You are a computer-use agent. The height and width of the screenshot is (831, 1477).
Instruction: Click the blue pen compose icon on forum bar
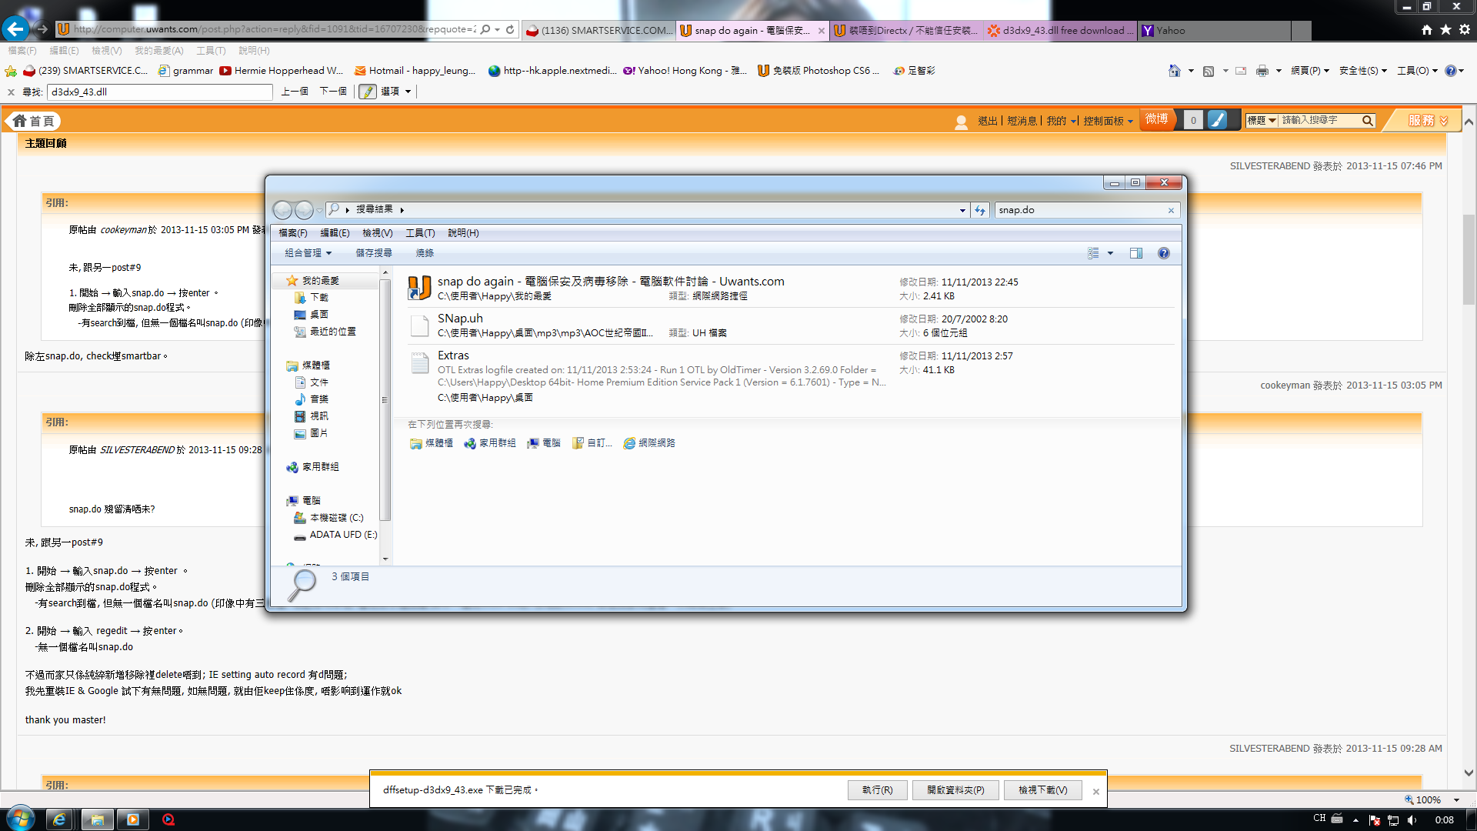(x=1217, y=120)
